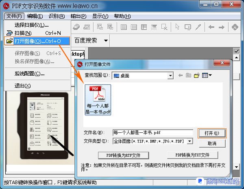
Task: Click the delete region toolbar icon
Action: (x=164, y=27)
